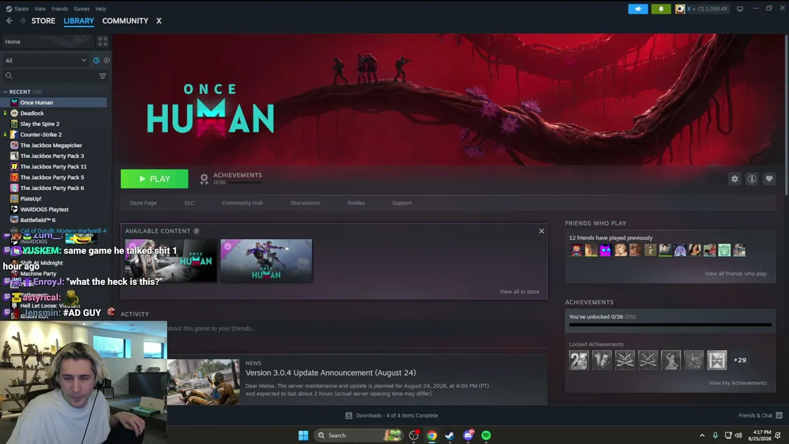789x444 pixels.
Task: Show the +29 more locked achievements
Action: [740, 360]
